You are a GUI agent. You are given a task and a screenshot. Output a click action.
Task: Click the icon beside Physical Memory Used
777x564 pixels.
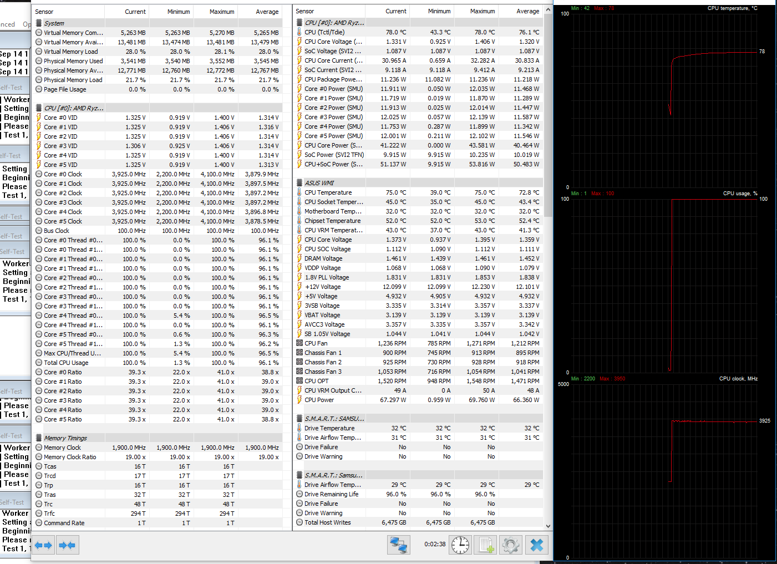click(39, 61)
